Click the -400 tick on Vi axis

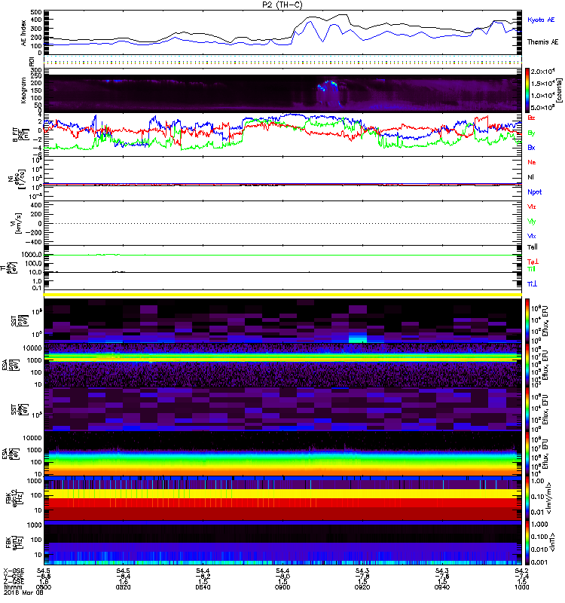33,242
